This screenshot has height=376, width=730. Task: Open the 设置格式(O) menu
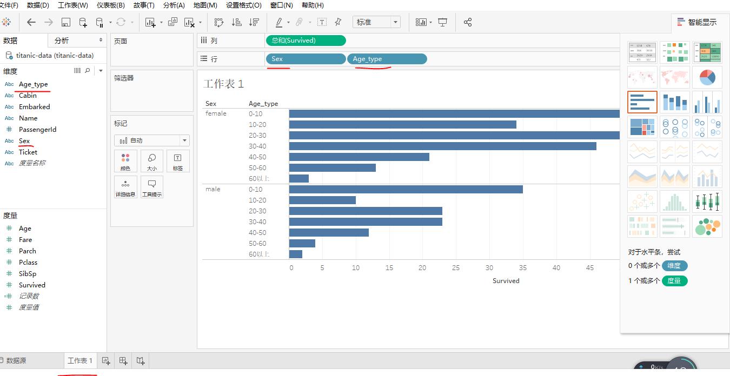tap(243, 5)
